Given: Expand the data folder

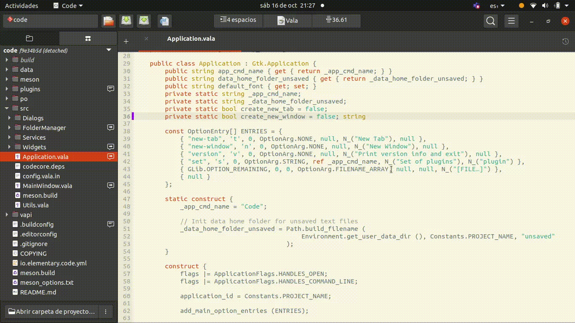Looking at the screenshot, I should [7, 69].
